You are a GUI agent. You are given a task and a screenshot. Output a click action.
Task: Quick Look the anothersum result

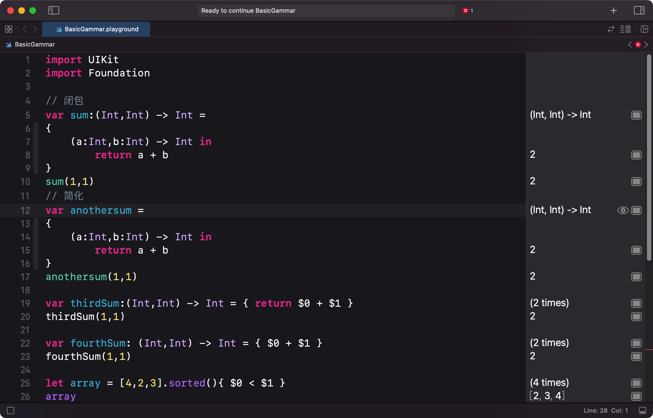(623, 210)
